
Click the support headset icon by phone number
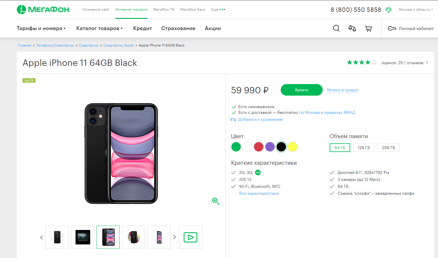coord(388,10)
